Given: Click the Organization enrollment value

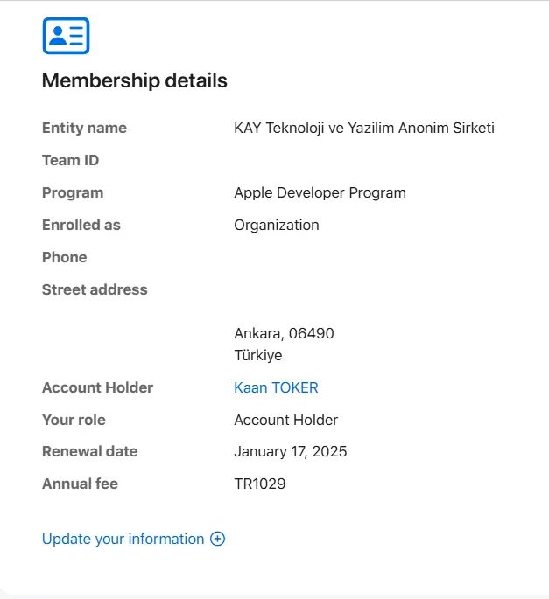Looking at the screenshot, I should point(276,226).
